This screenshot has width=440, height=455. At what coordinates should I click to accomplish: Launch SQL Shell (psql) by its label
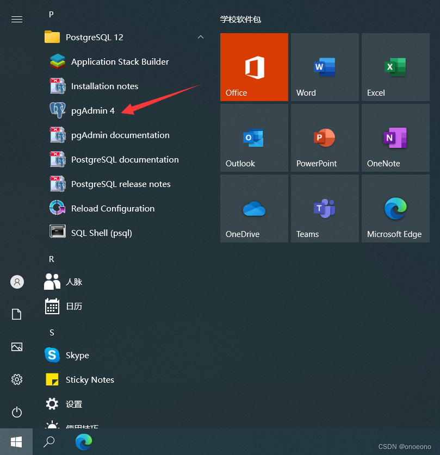point(102,233)
